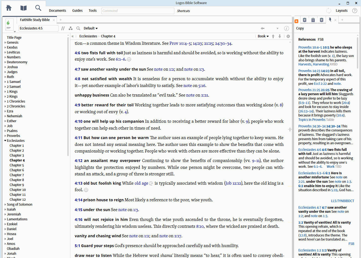The height and width of the screenshot is (258, 361).
Task: Add new tab in right panel
Action: [x=342, y=20]
